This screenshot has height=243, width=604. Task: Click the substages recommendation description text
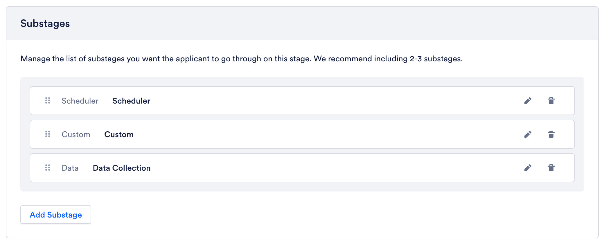(241, 59)
